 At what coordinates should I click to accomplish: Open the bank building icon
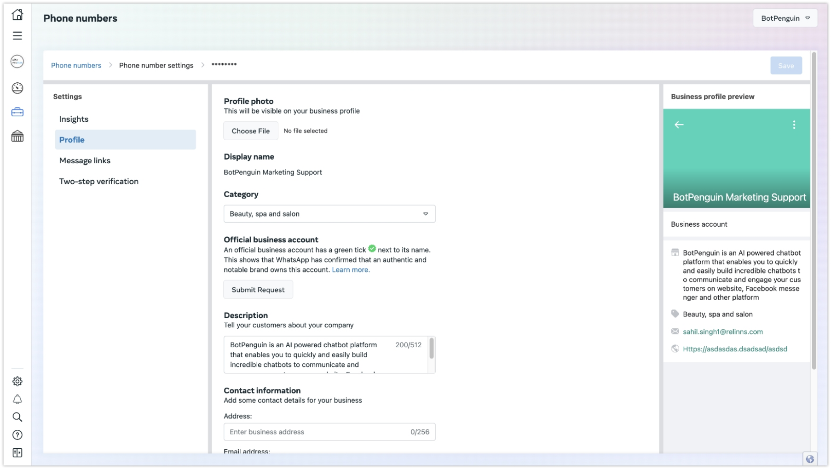(x=17, y=136)
